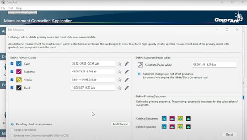This screenshot has height=140, width=247.
Task: Click the Black Lab value field
Action: (93, 88)
